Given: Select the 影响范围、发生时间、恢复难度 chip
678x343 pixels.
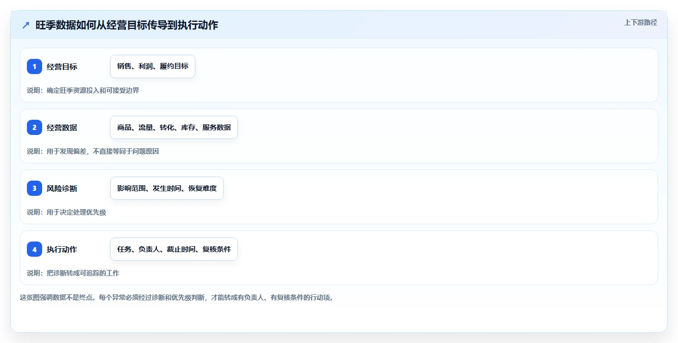Looking at the screenshot, I should pos(167,188).
